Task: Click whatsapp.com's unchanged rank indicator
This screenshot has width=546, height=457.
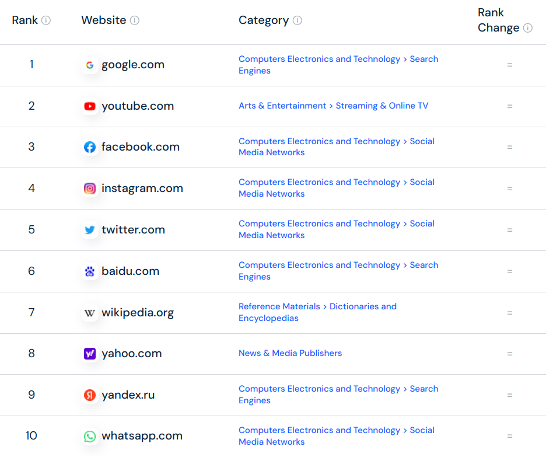Action: pyautogui.click(x=510, y=436)
